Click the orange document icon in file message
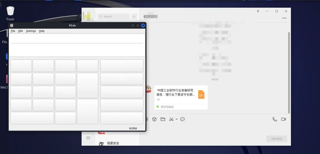 201,94
